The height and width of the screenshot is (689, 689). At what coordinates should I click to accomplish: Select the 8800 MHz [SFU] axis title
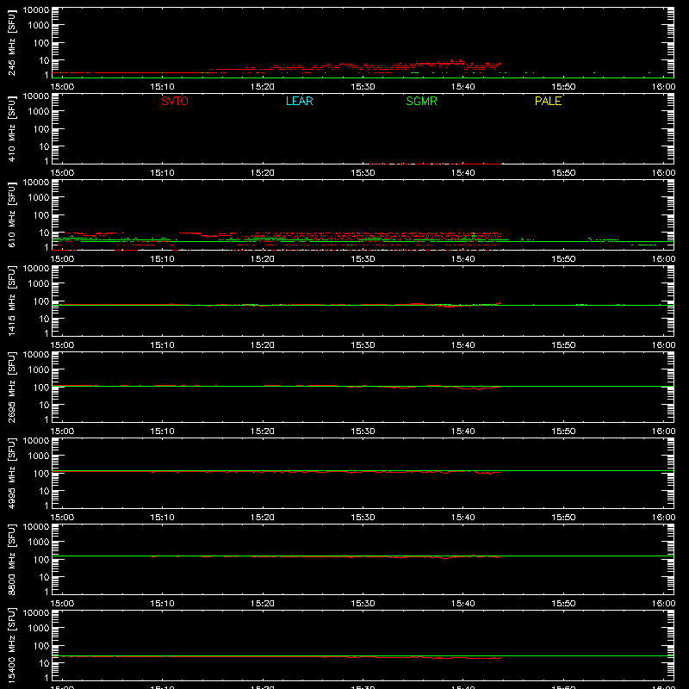pyautogui.click(x=12, y=560)
